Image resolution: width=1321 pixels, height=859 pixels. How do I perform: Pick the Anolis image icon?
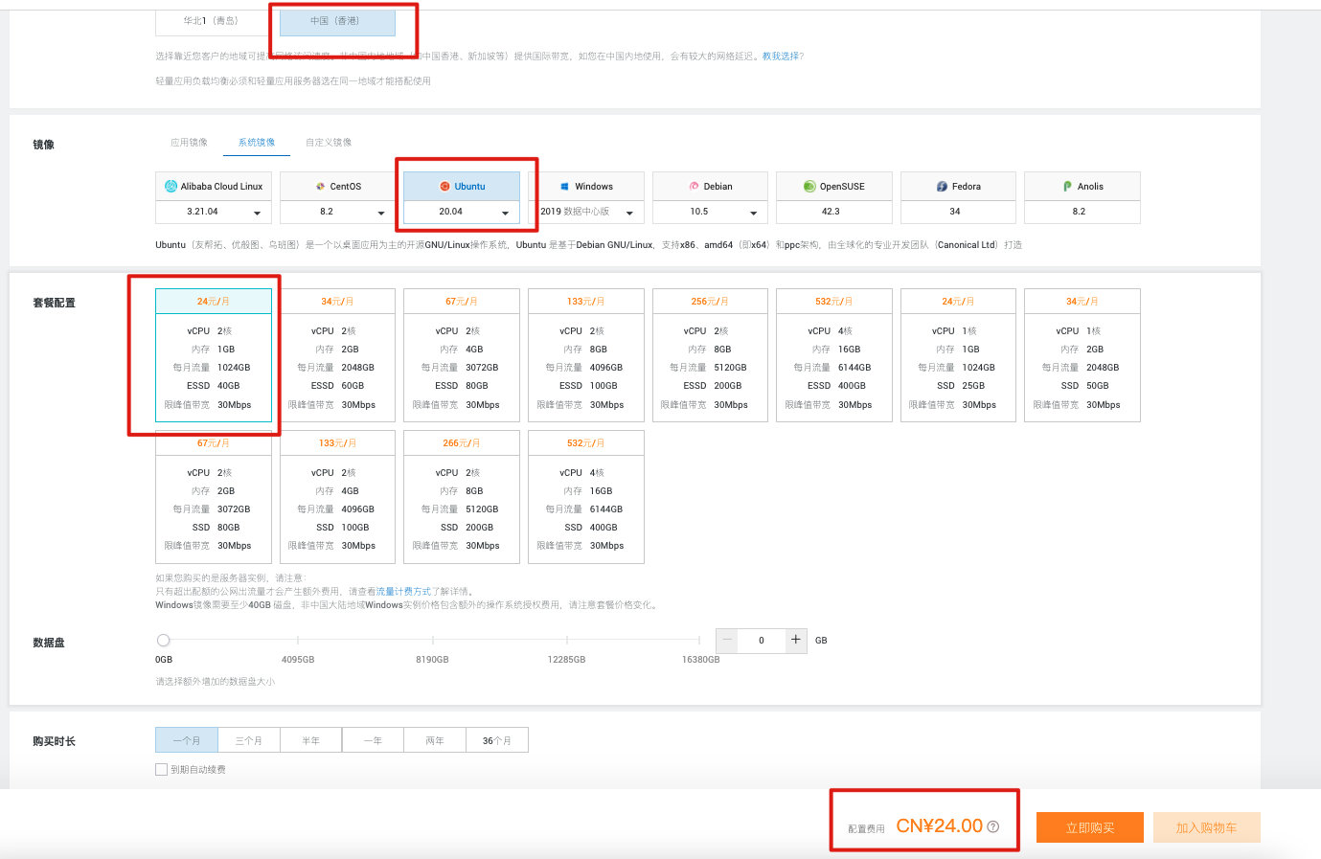[x=1067, y=187]
